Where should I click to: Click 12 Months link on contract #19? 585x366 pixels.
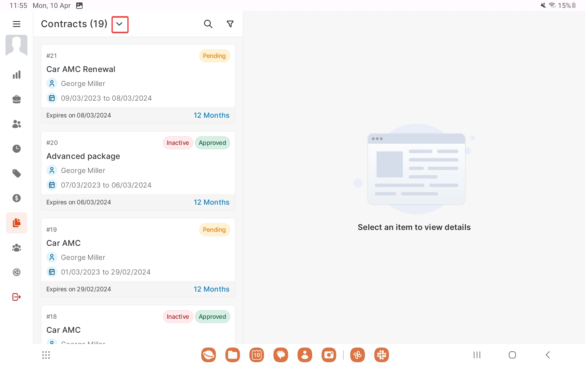(211, 289)
